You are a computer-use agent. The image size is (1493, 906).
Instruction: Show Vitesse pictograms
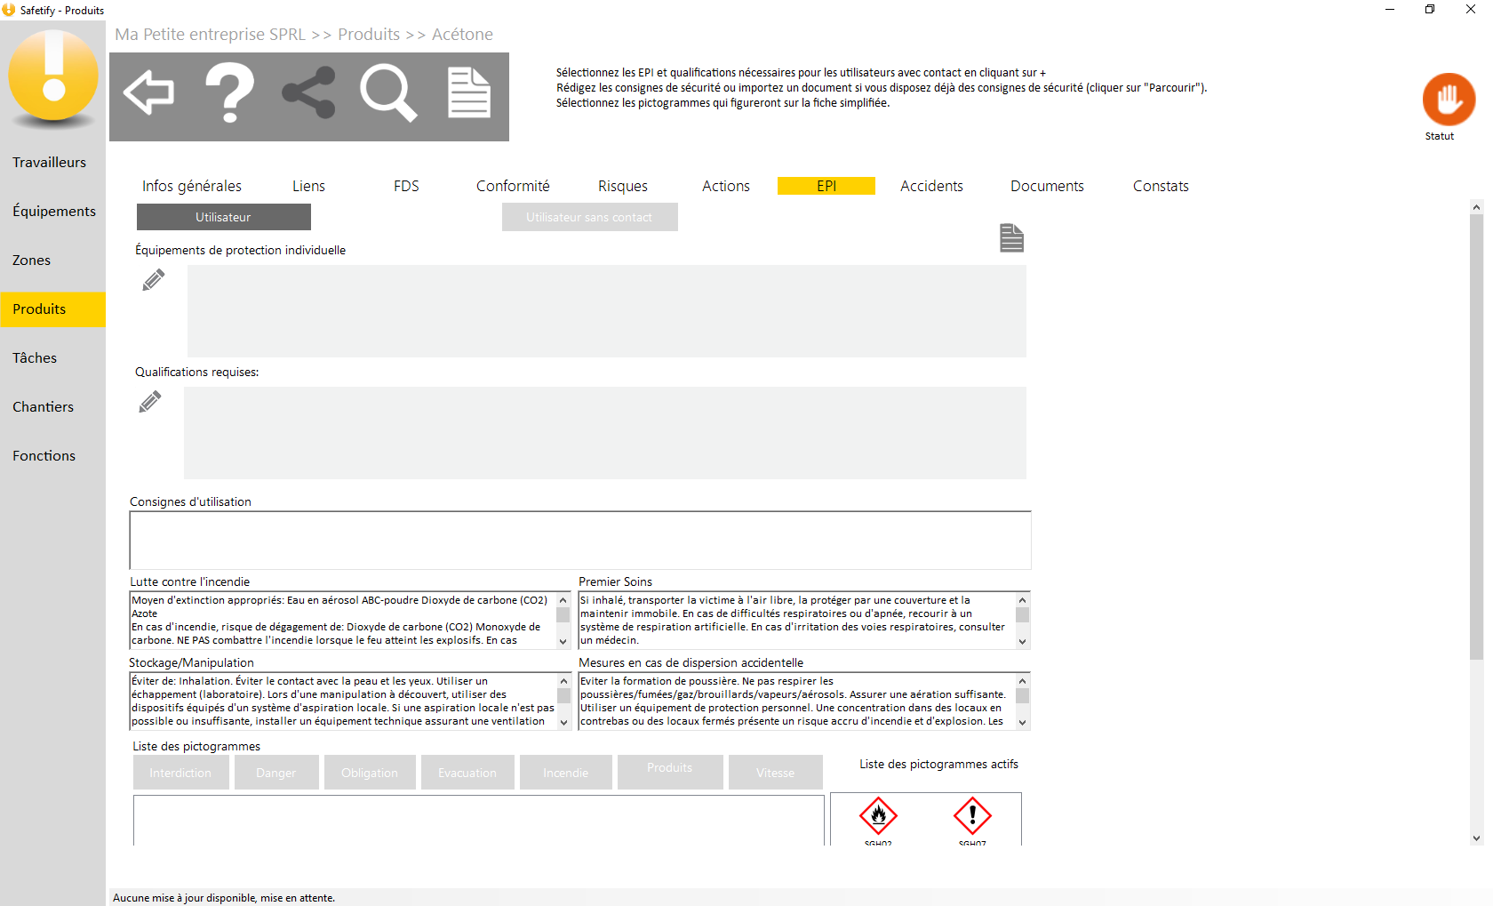pyautogui.click(x=776, y=773)
